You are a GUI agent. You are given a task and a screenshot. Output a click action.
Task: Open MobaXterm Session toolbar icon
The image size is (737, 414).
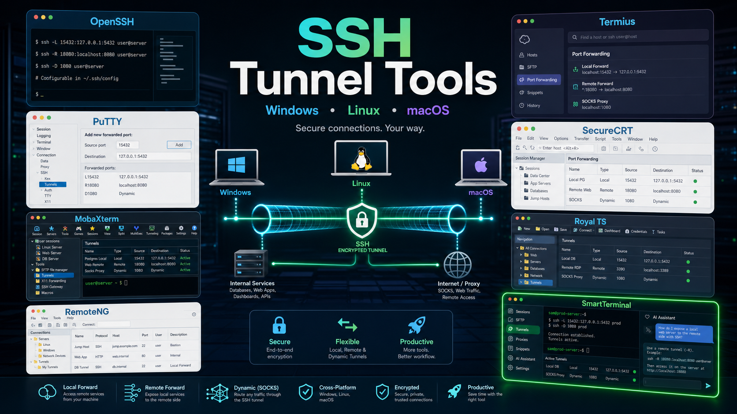(37, 229)
